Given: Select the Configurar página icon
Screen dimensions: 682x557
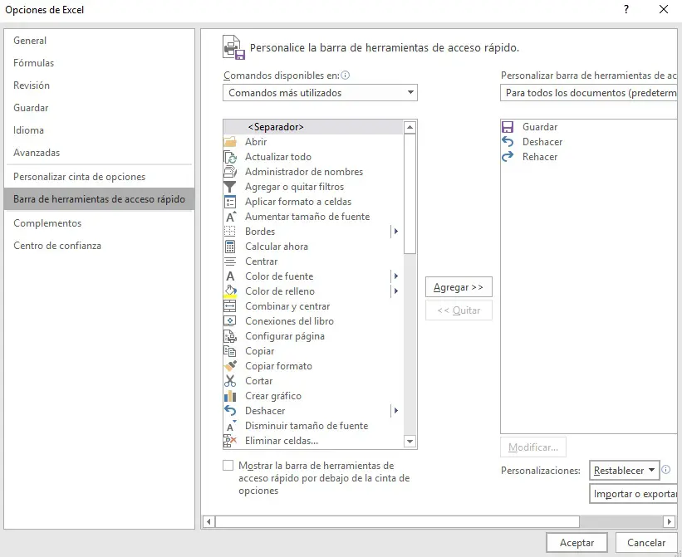Looking at the screenshot, I should 230,336.
